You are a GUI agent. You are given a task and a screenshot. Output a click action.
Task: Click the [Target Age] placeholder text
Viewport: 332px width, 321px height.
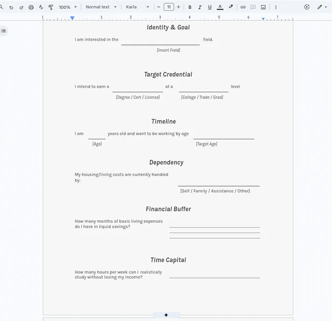tap(207, 144)
